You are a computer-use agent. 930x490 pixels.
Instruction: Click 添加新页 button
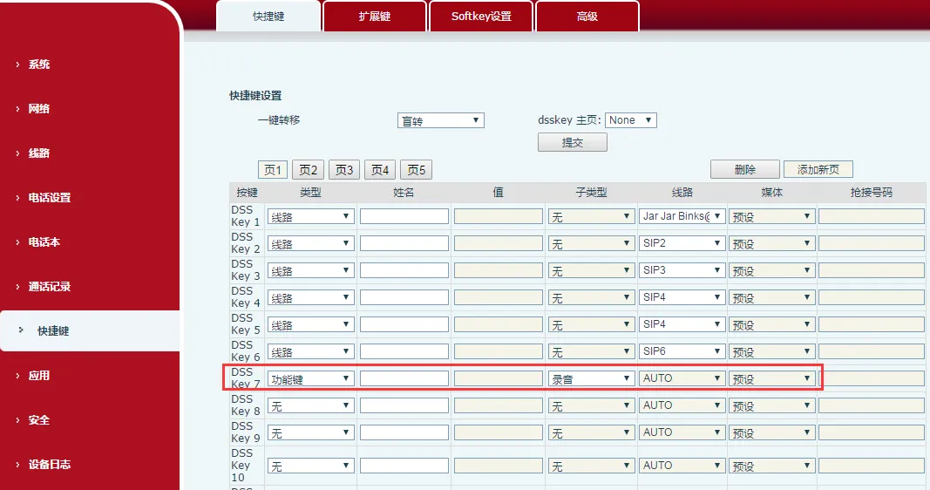click(818, 170)
